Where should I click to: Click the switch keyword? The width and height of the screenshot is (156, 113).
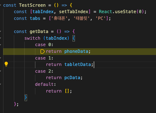tap(32, 38)
